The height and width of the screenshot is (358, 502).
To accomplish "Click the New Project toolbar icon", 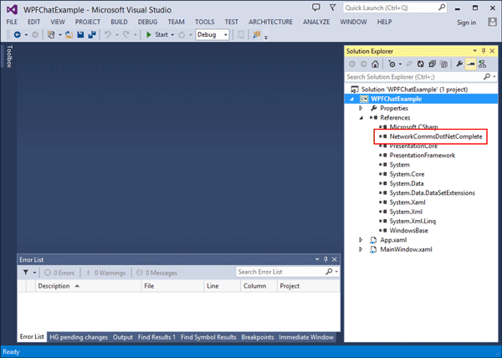I will pyautogui.click(x=51, y=34).
